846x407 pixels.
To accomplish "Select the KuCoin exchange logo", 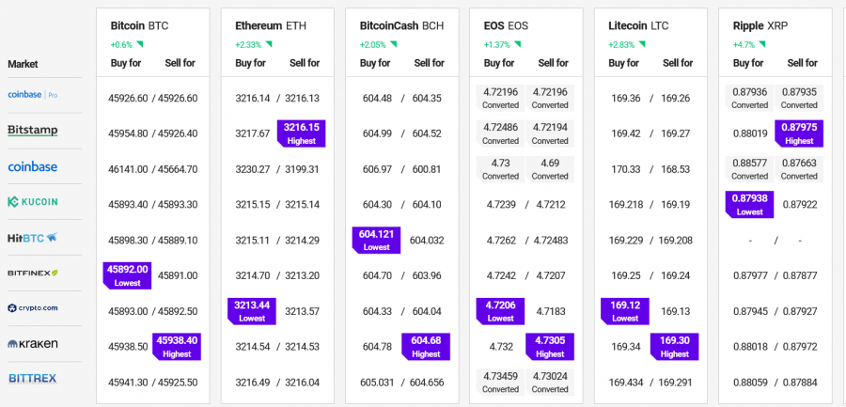I will (x=33, y=201).
